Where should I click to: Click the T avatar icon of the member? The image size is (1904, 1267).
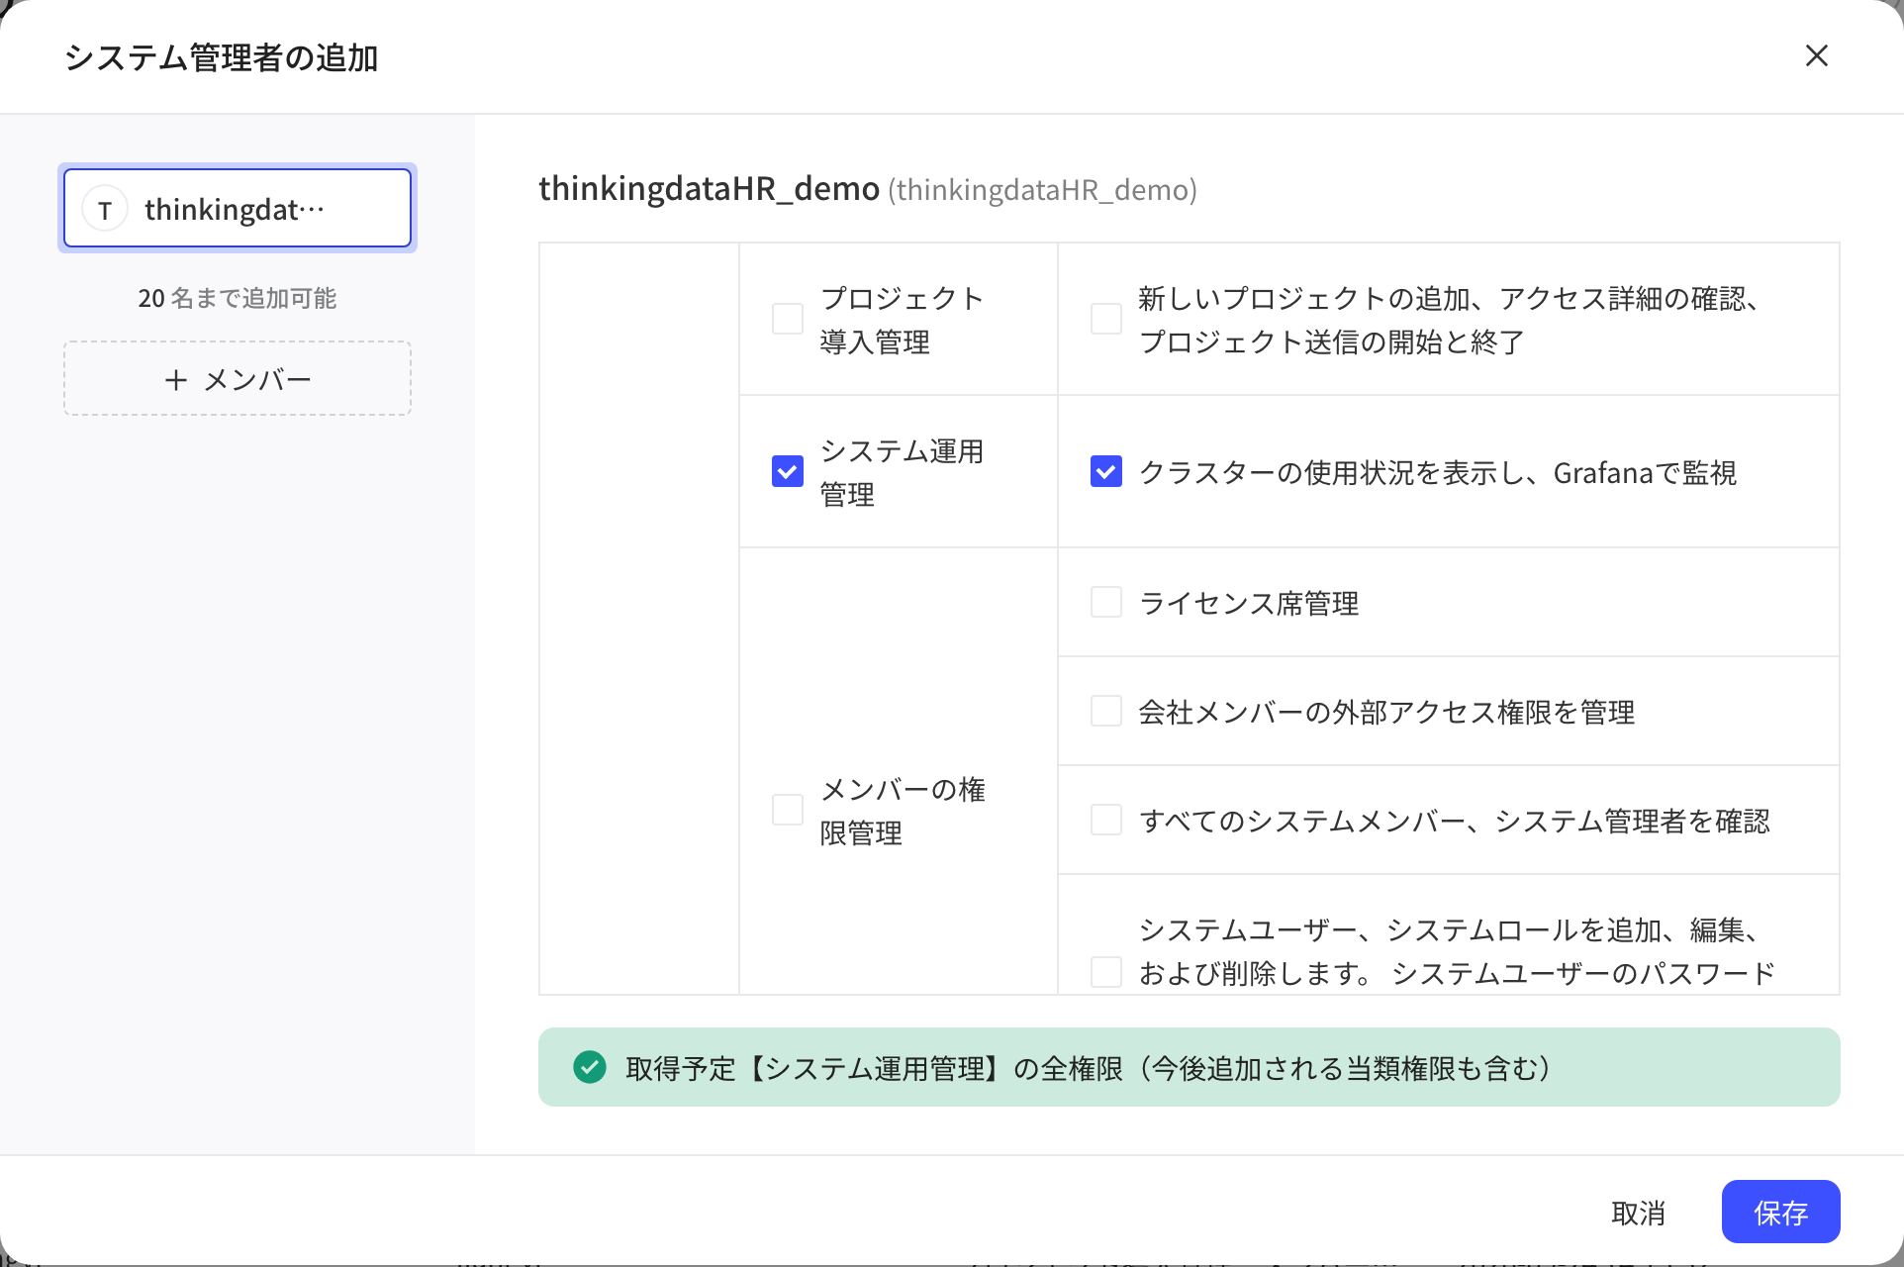point(105,209)
